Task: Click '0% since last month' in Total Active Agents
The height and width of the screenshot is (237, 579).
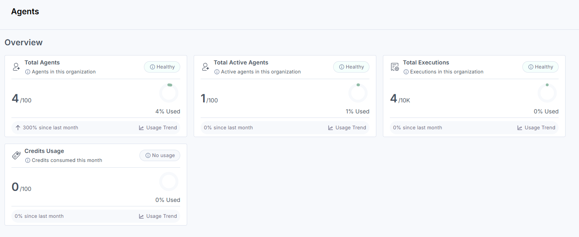Action: coord(228,128)
